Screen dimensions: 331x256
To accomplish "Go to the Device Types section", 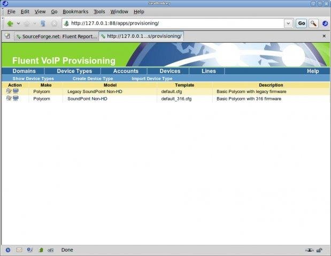I will 74,71.
